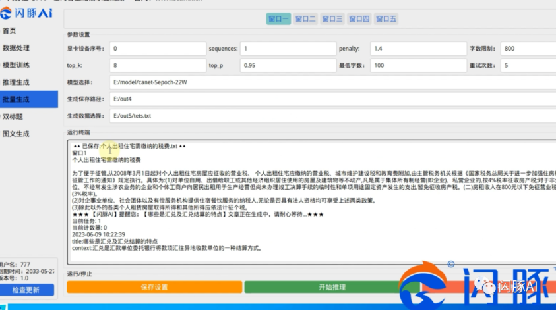The width and height of the screenshot is (556, 310).
Task: Click the 用户名: 777 label
Action: 15,265
